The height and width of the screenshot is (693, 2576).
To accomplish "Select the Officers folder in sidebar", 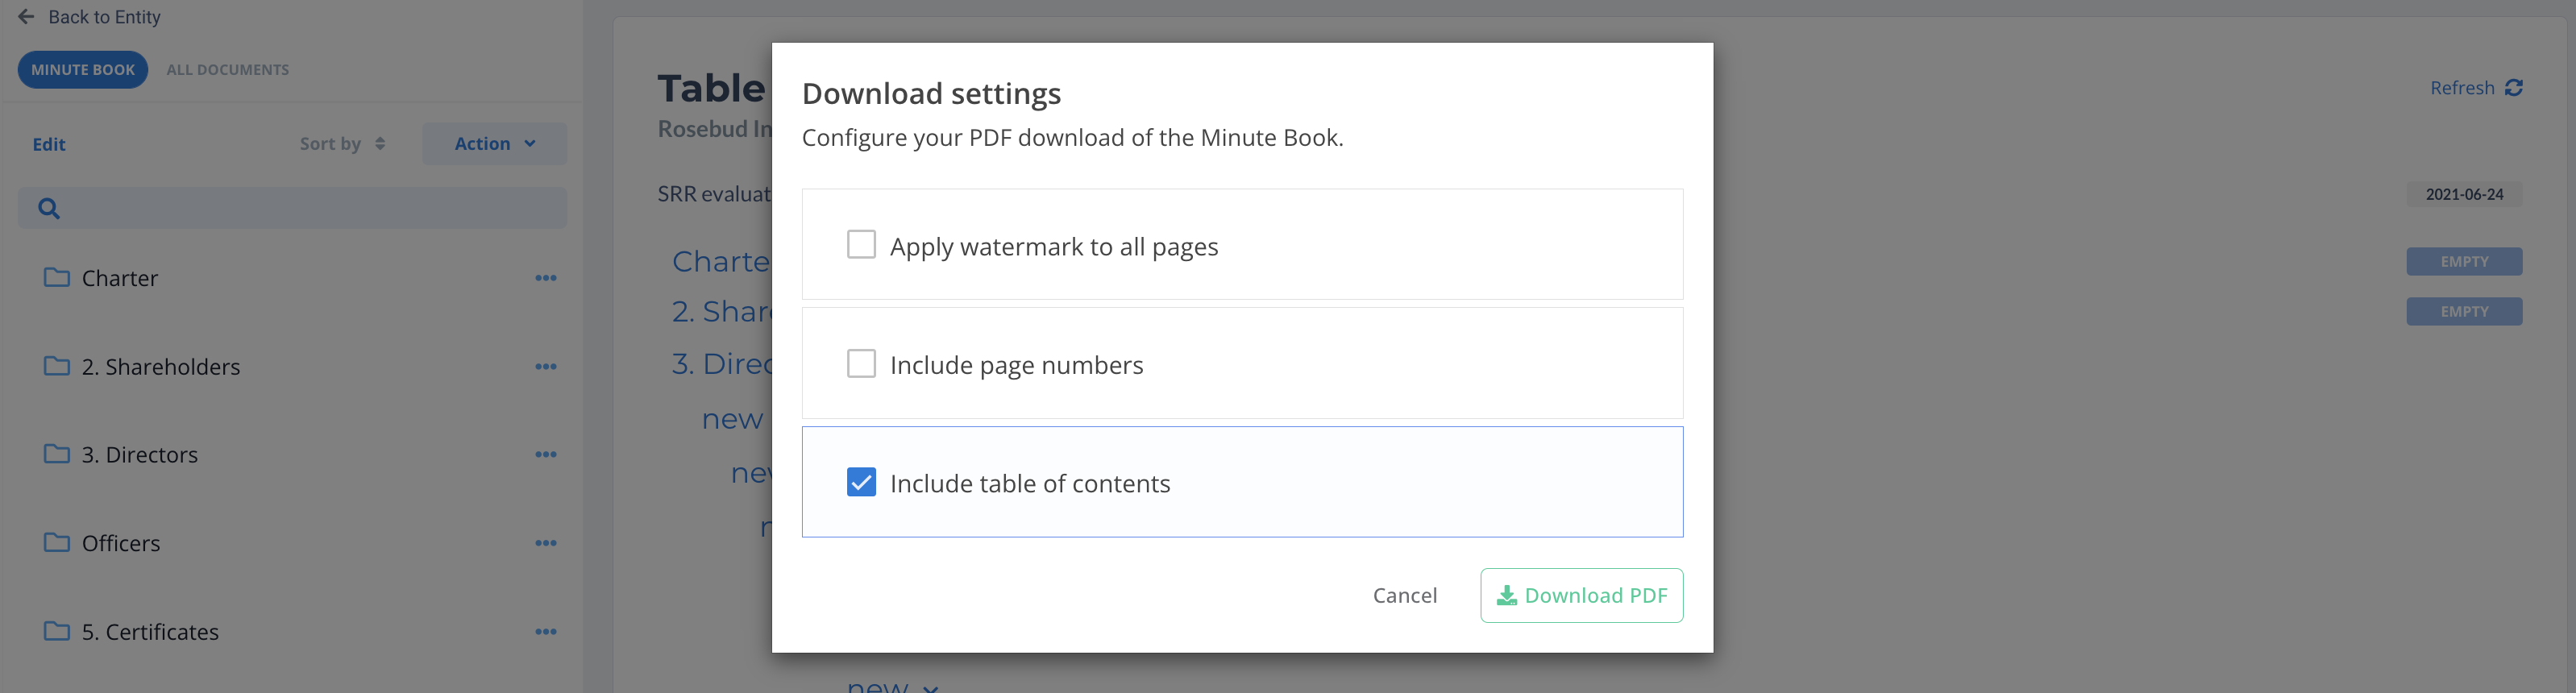I will 120,543.
